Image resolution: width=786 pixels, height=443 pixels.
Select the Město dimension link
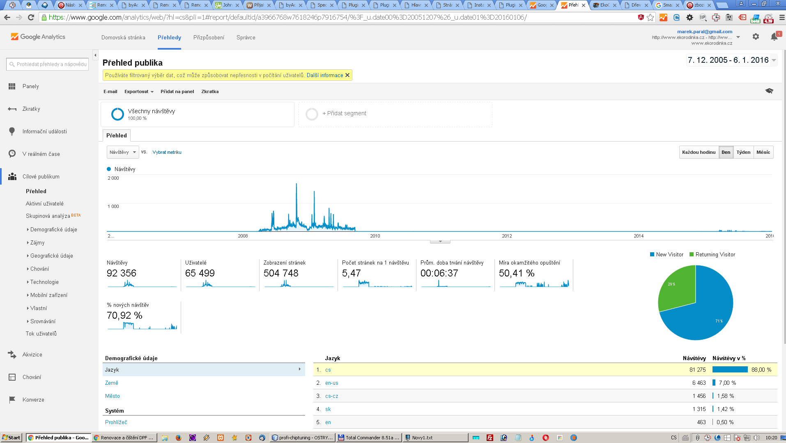[x=113, y=396]
